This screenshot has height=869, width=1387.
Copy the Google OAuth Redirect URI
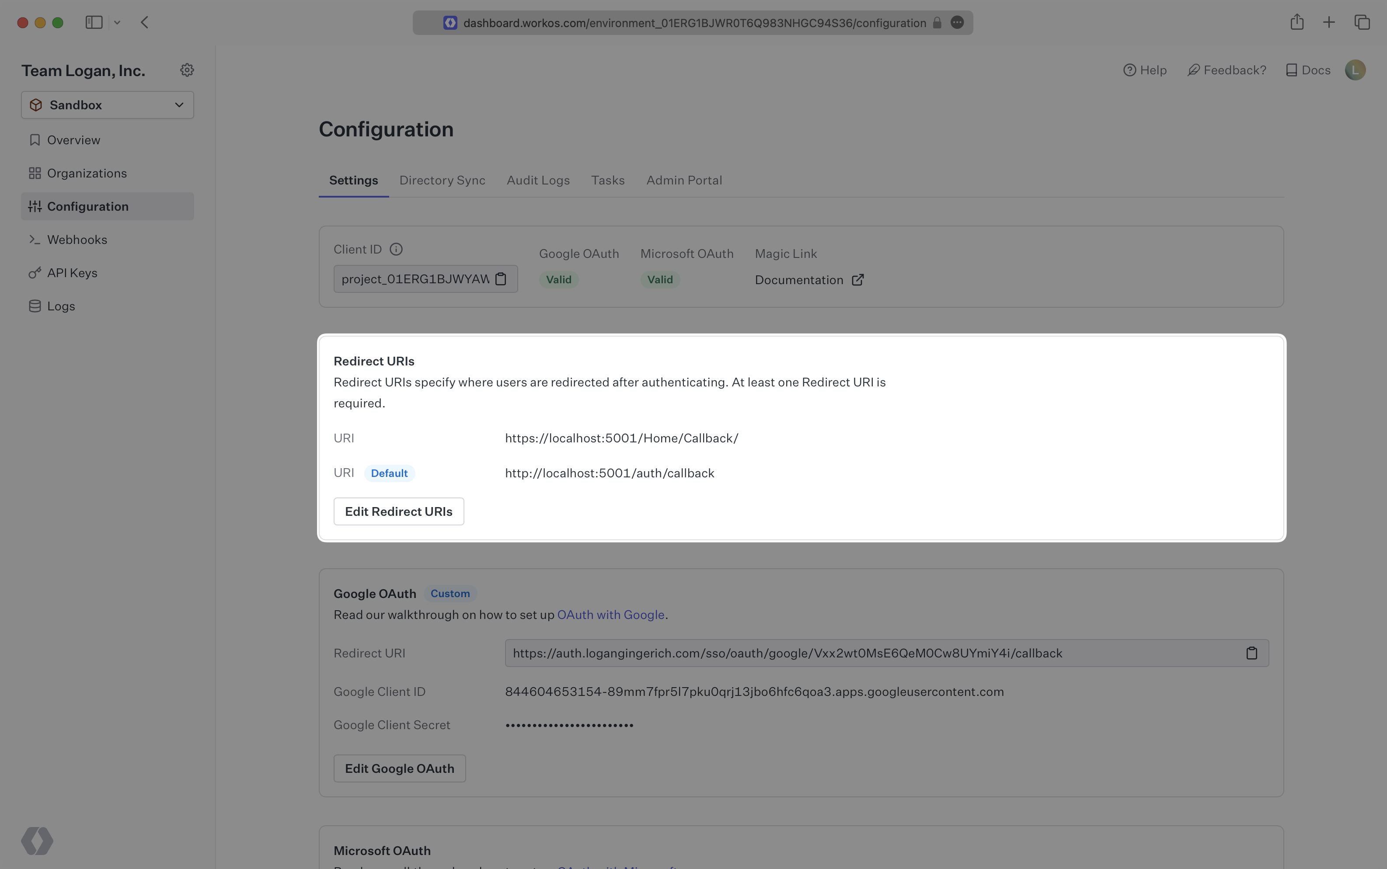click(x=1252, y=653)
